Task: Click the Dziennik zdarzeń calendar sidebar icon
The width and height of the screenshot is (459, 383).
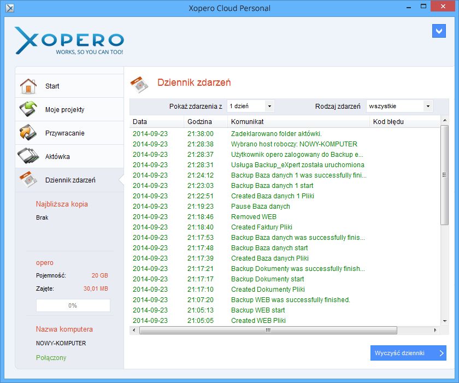Action: click(28, 179)
